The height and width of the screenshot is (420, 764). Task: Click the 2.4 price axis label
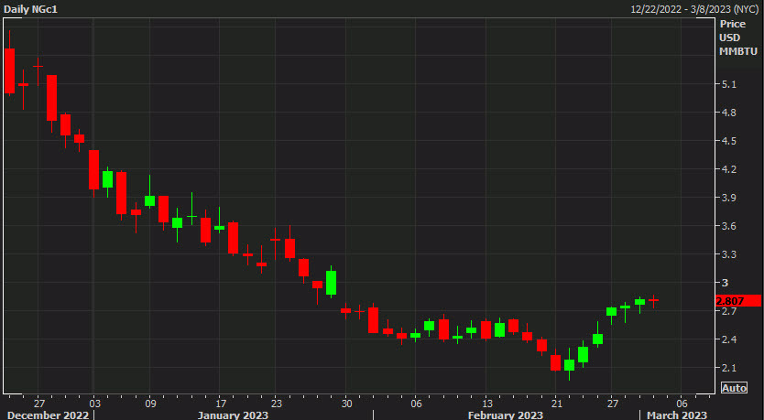point(729,339)
